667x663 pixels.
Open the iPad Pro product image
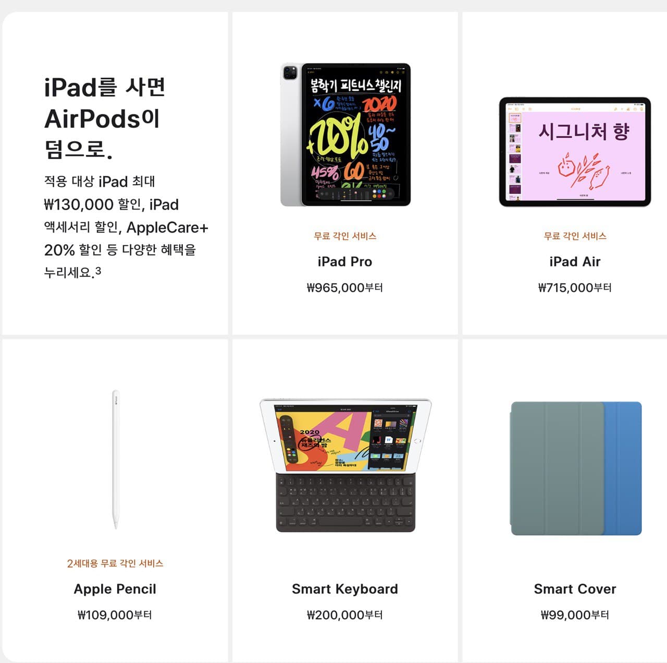345,135
